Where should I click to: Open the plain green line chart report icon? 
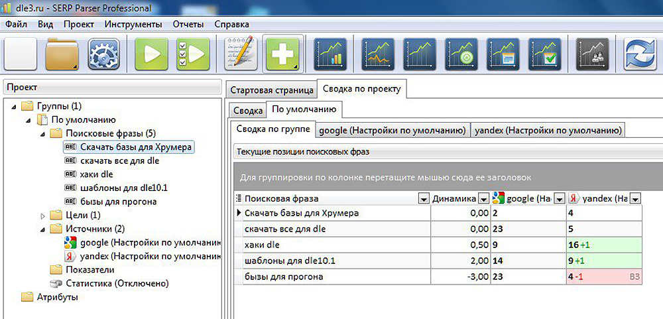click(420, 54)
